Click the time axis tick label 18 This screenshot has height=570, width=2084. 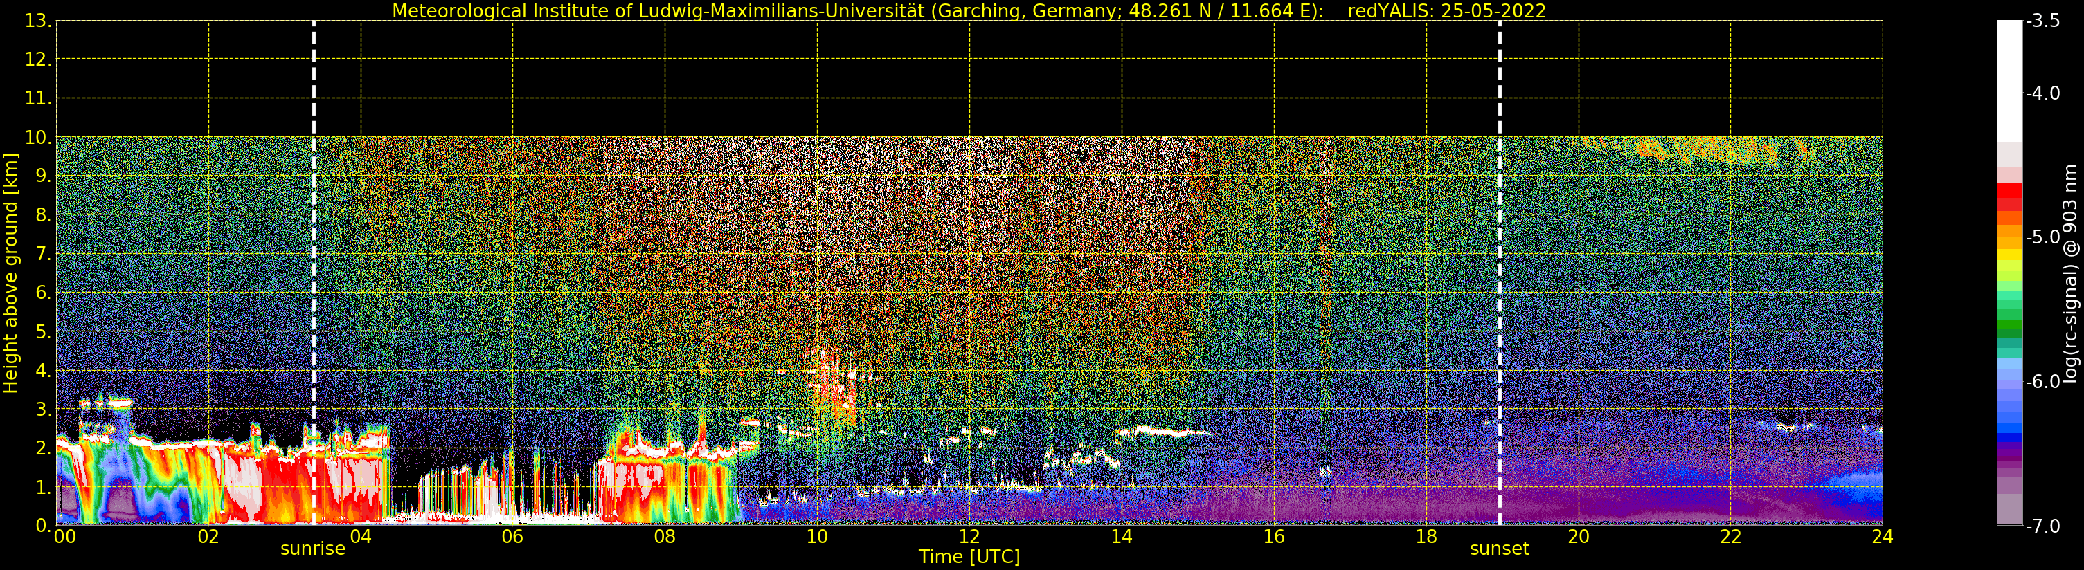click(1426, 537)
